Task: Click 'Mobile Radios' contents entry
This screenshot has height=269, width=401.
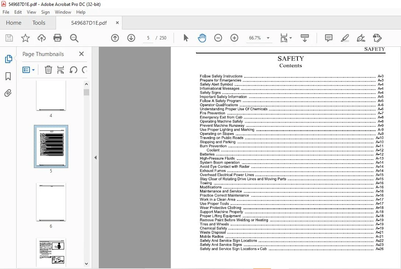Action: pos(212,237)
